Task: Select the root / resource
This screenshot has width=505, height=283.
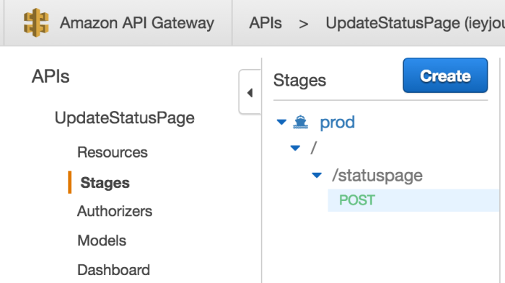Action: [314, 148]
